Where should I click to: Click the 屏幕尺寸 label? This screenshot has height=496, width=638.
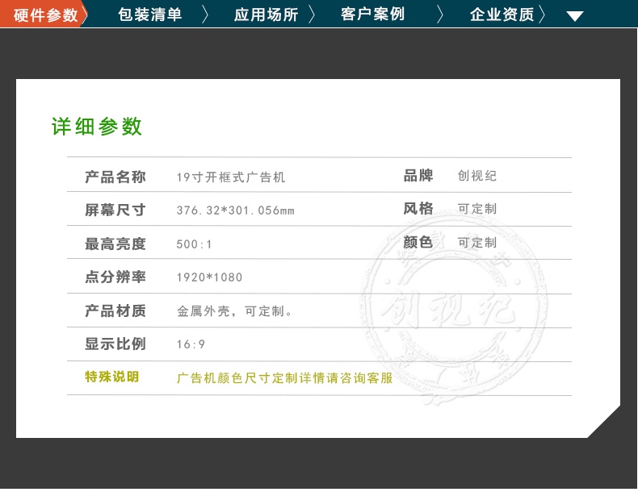tap(115, 210)
